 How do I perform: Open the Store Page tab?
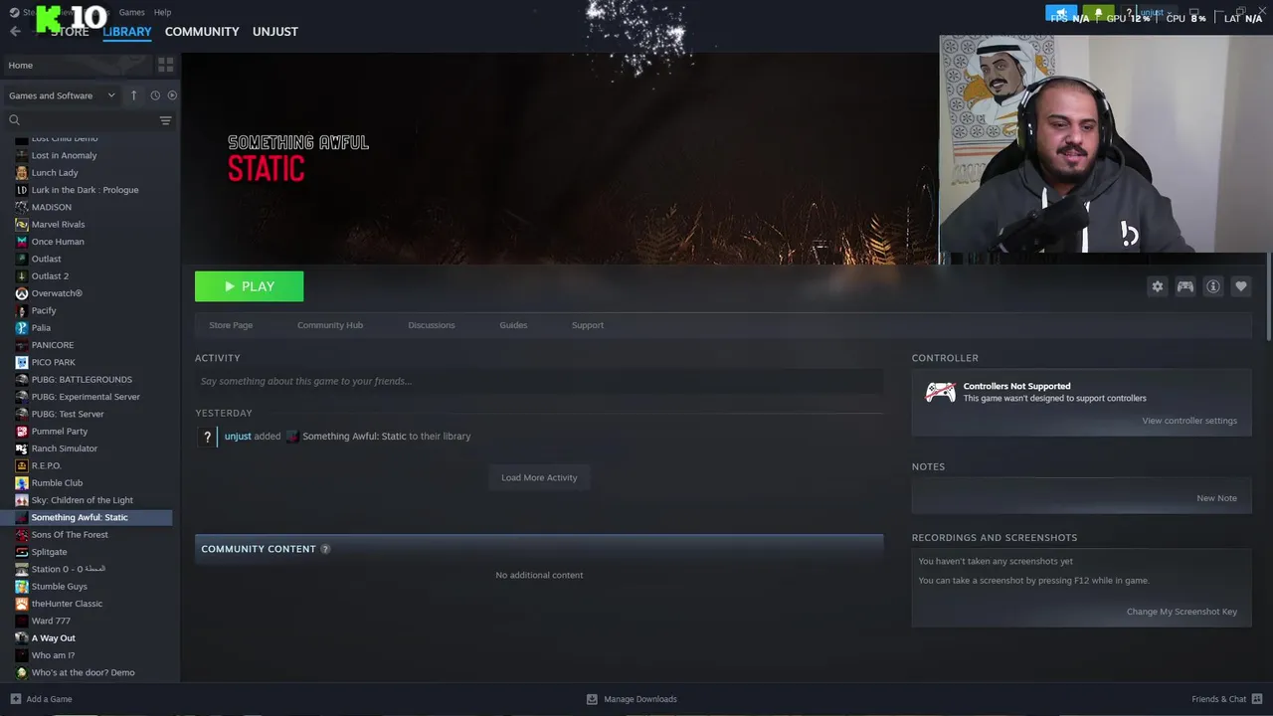[x=231, y=325]
